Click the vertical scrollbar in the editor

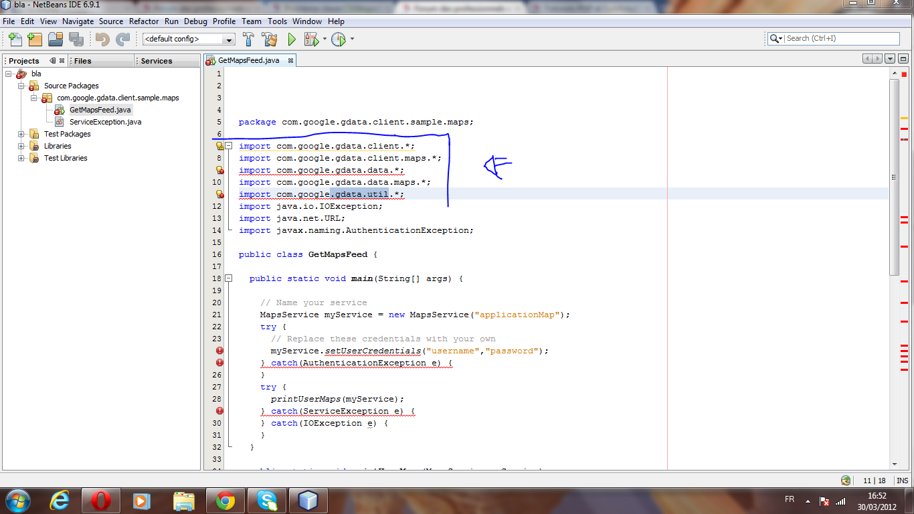[895, 178]
